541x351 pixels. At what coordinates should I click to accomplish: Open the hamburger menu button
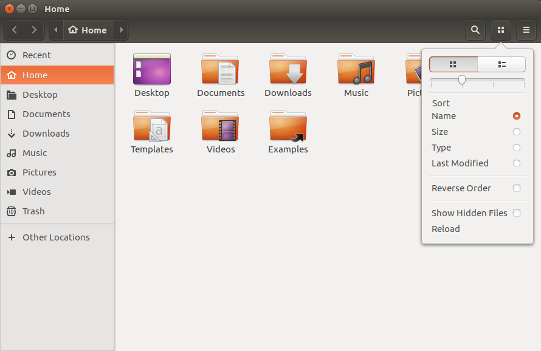pyautogui.click(x=526, y=30)
